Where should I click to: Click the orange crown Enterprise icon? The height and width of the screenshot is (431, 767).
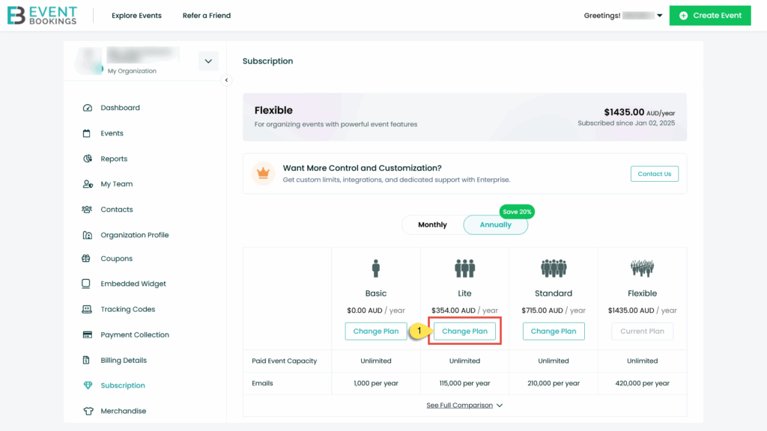click(263, 174)
